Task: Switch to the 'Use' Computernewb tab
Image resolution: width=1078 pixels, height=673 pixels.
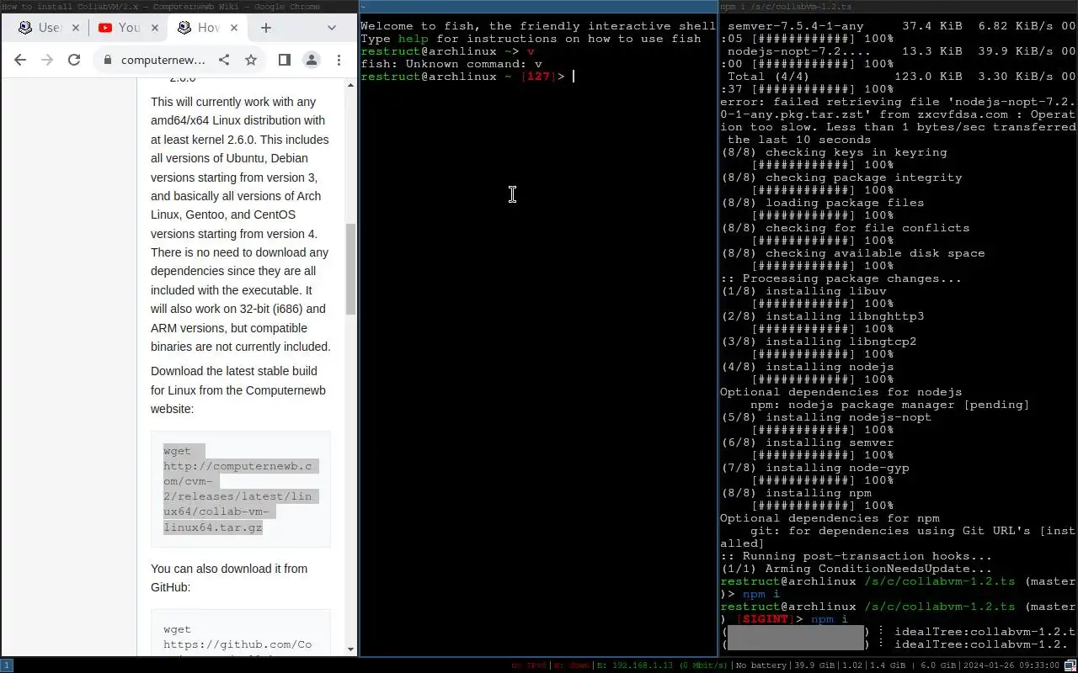Action: click(49, 28)
